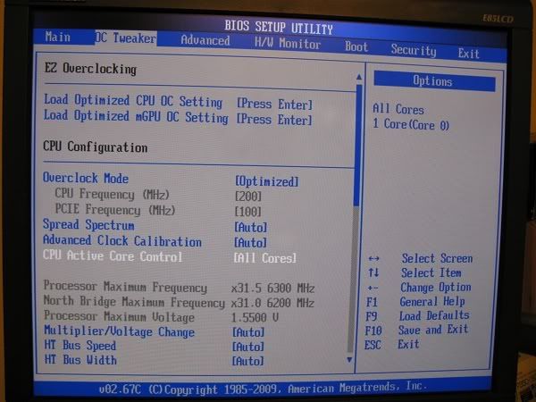Viewport: 536px width, 402px height.
Task: Go to the Boot tab
Action: [x=356, y=46]
